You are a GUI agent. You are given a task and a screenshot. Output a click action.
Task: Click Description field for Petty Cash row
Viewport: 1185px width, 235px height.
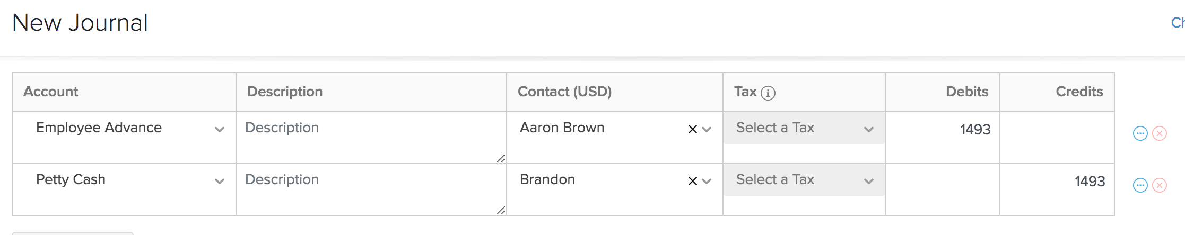(370, 188)
